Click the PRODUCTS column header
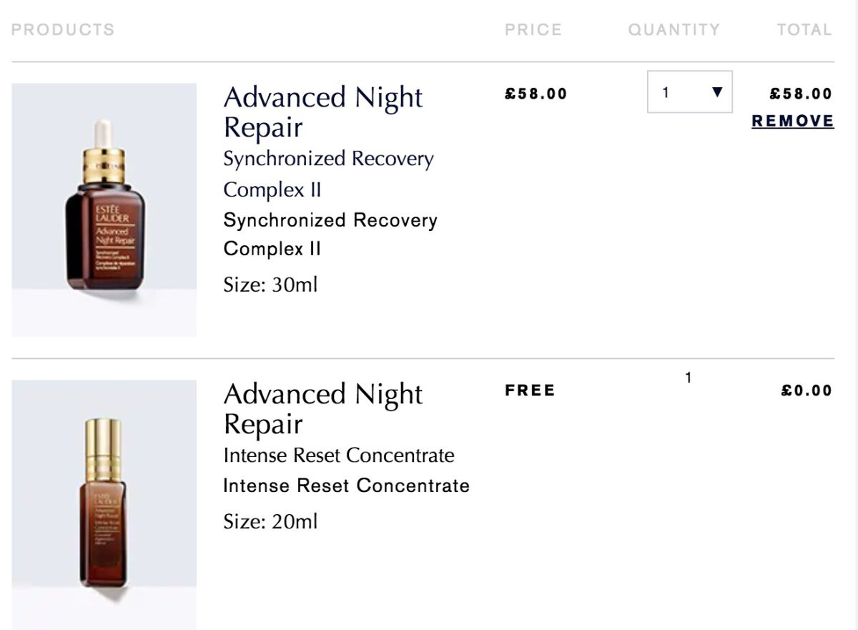Viewport: 858px width, 630px height. pyautogui.click(x=63, y=30)
